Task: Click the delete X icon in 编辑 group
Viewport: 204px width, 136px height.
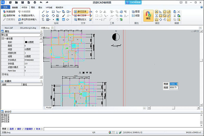Action: pyautogui.click(x=179, y=12)
